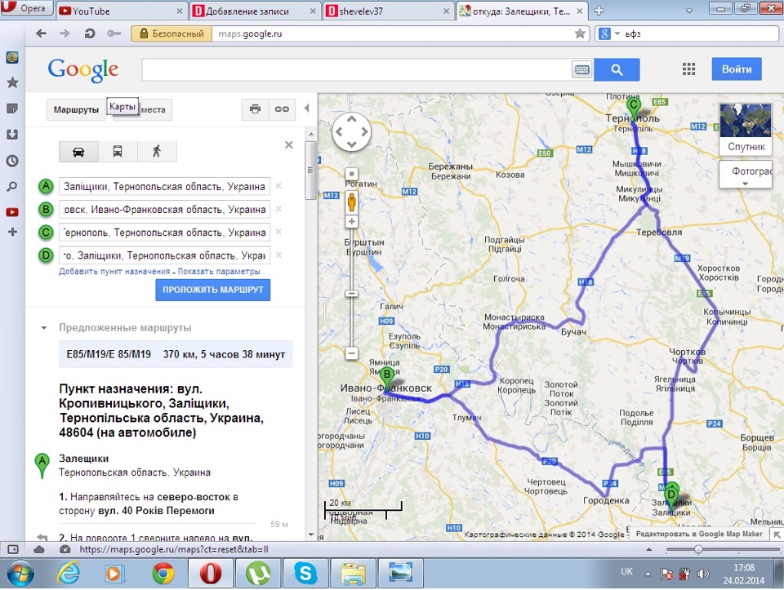The image size is (784, 590).
Task: Close the directions form with X
Action: (x=288, y=145)
